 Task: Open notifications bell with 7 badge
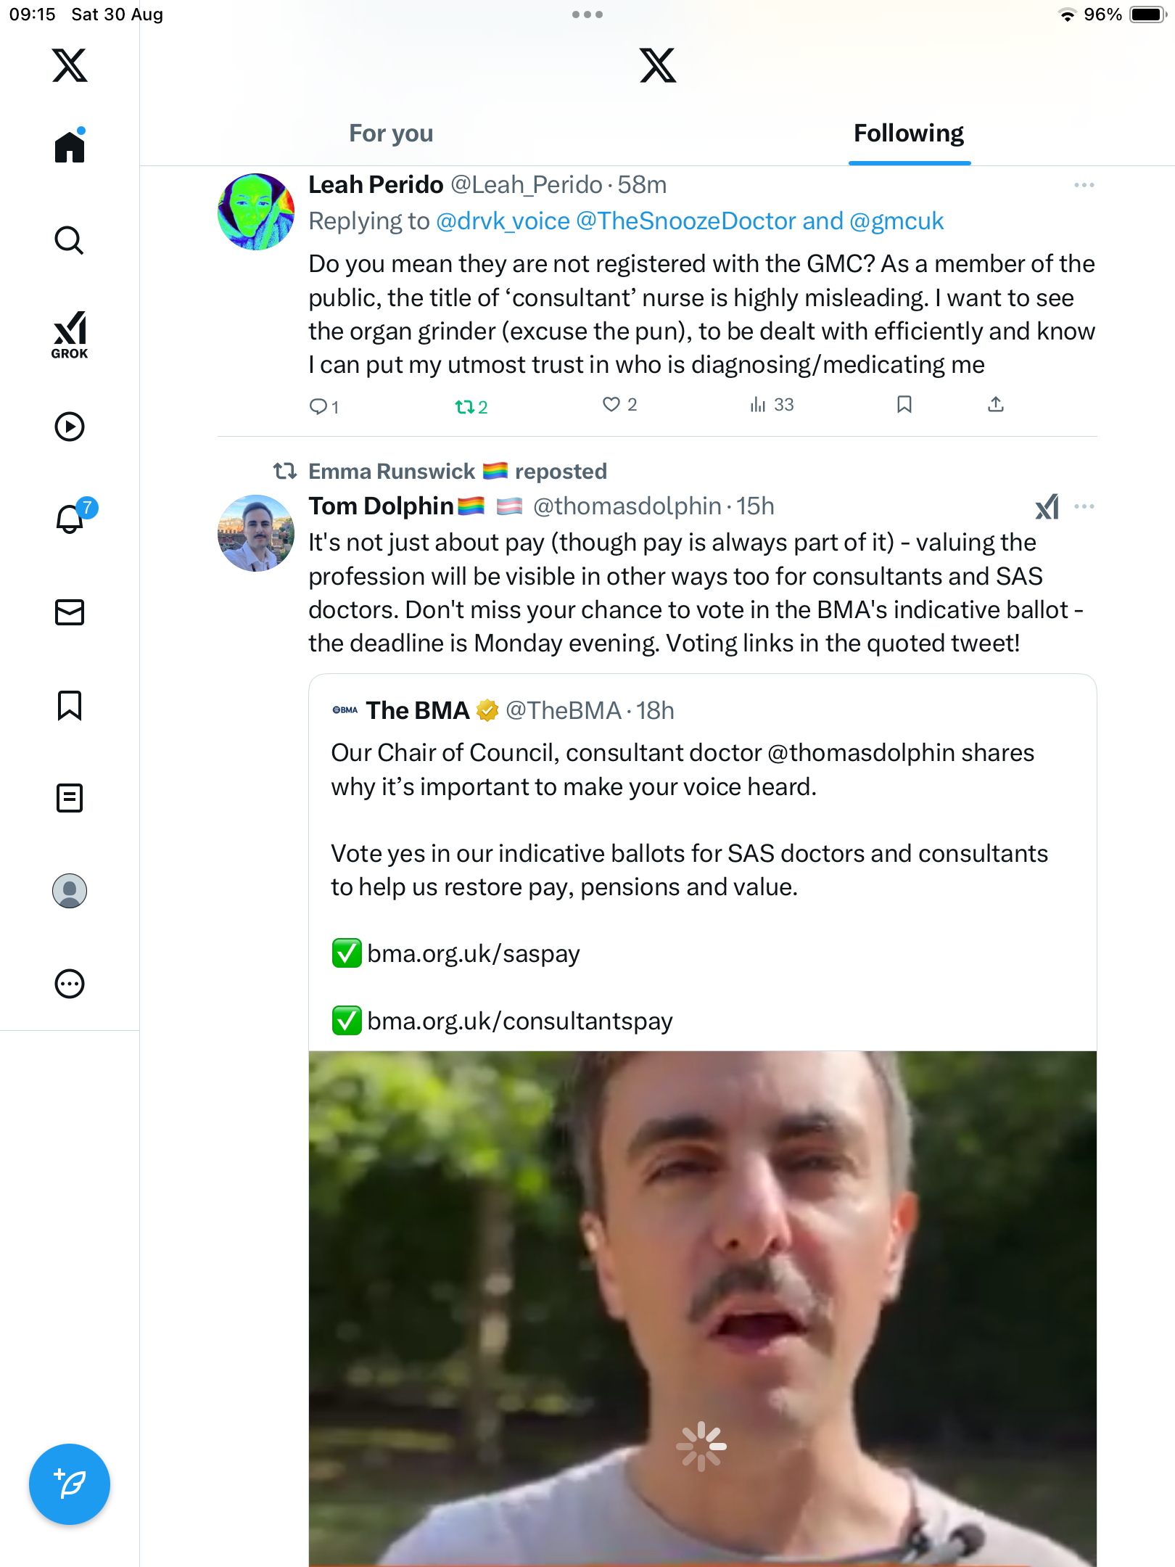(x=70, y=519)
